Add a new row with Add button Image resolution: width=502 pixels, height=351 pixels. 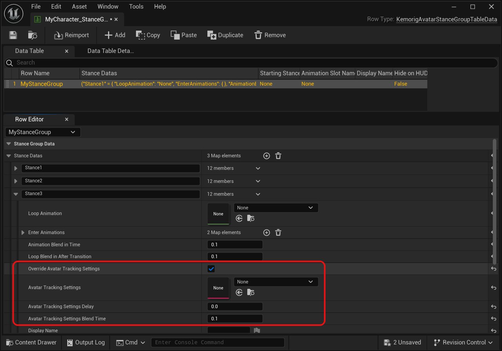coord(115,35)
